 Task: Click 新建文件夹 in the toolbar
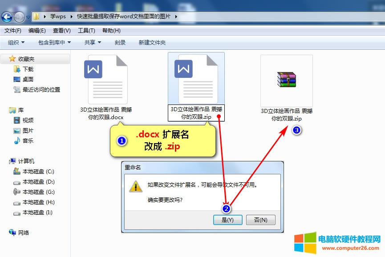152,42
